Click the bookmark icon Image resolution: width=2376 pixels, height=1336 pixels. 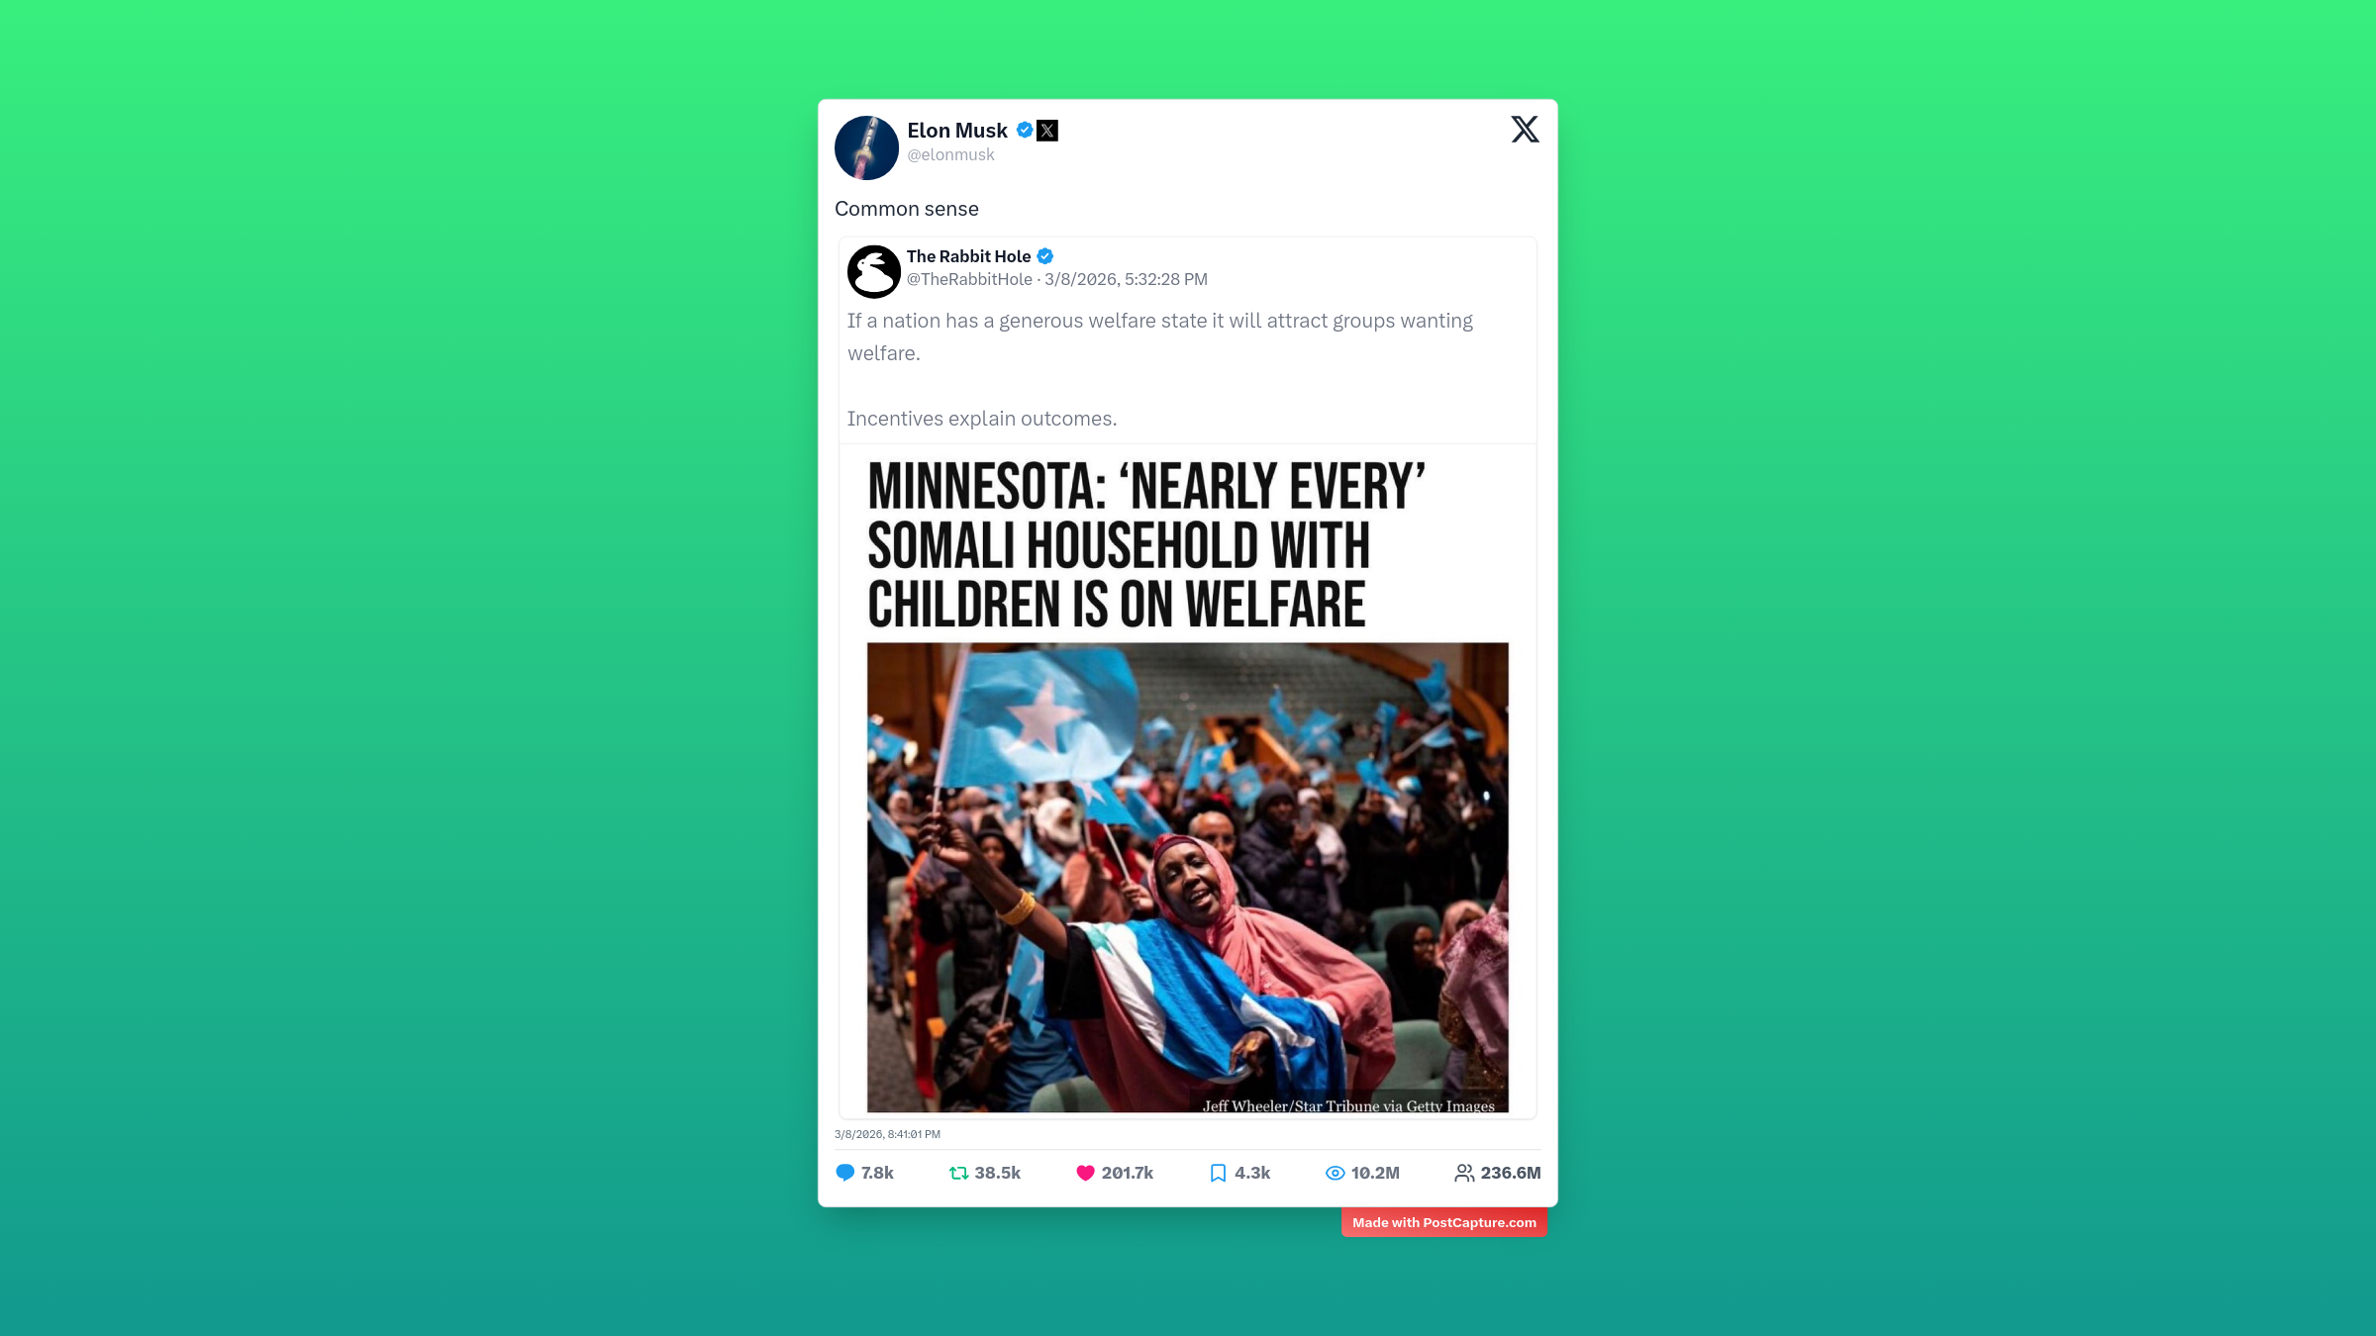click(x=1218, y=1173)
